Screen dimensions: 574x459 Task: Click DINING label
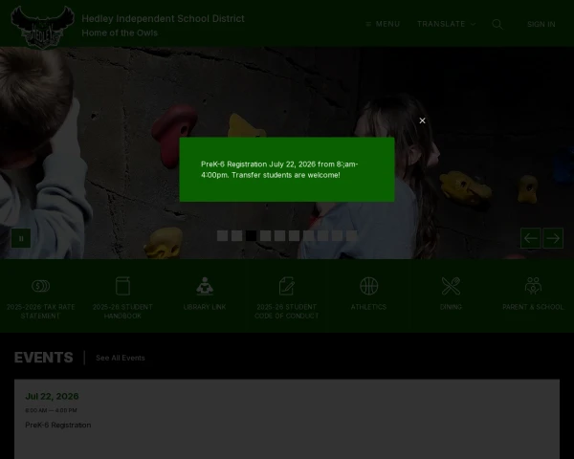click(x=451, y=307)
